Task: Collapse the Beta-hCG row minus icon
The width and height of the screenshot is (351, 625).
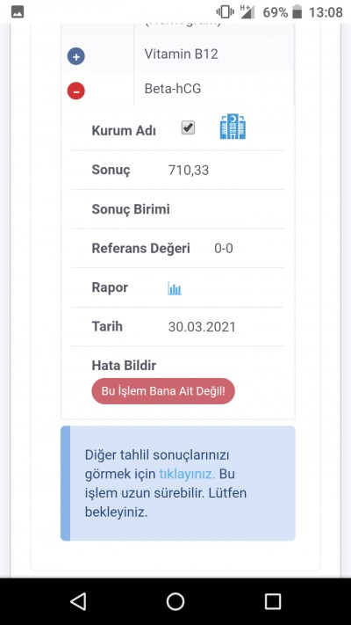Action: 76,91
